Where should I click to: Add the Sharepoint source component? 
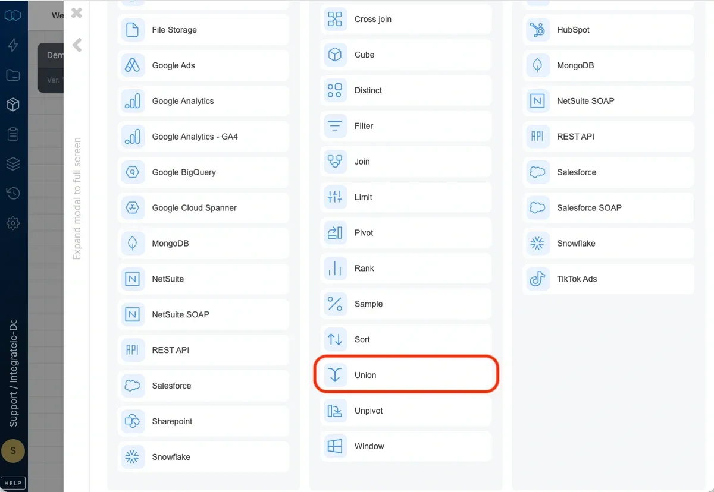pyautogui.click(x=203, y=421)
